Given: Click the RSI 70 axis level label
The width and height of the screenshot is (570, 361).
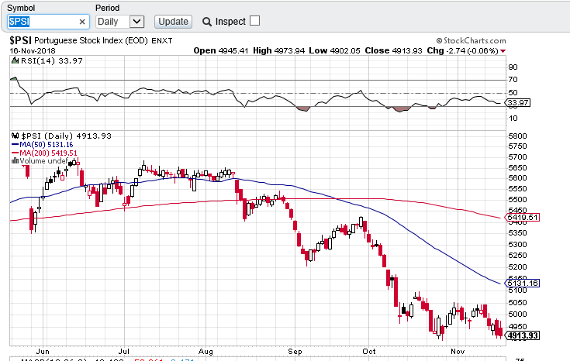Looking at the screenshot, I should (513, 80).
